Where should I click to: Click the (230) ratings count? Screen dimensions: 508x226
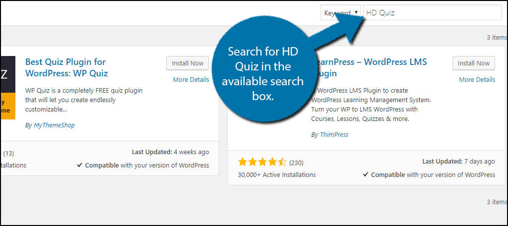point(296,163)
